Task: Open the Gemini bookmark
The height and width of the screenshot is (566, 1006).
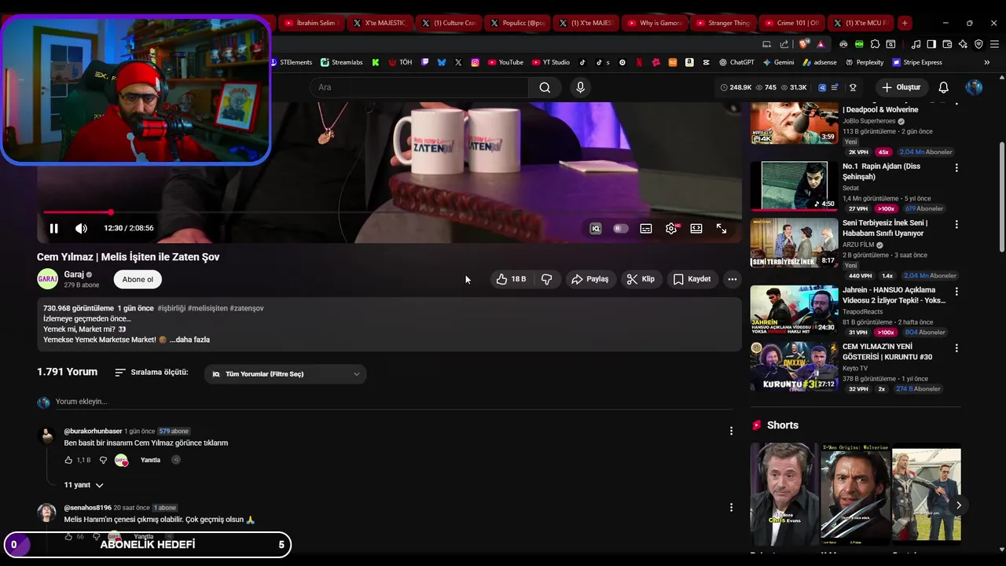Action: (778, 62)
